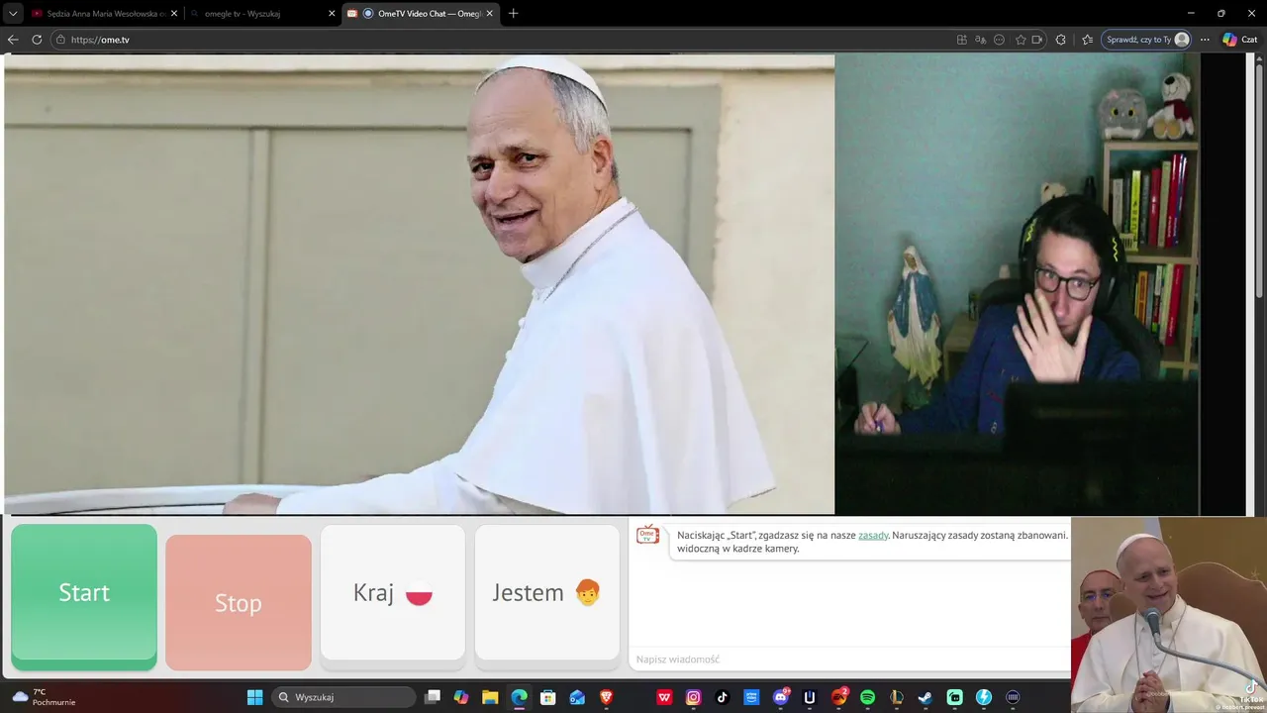Click the Stop button
The height and width of the screenshot is (713, 1267).
239,603
